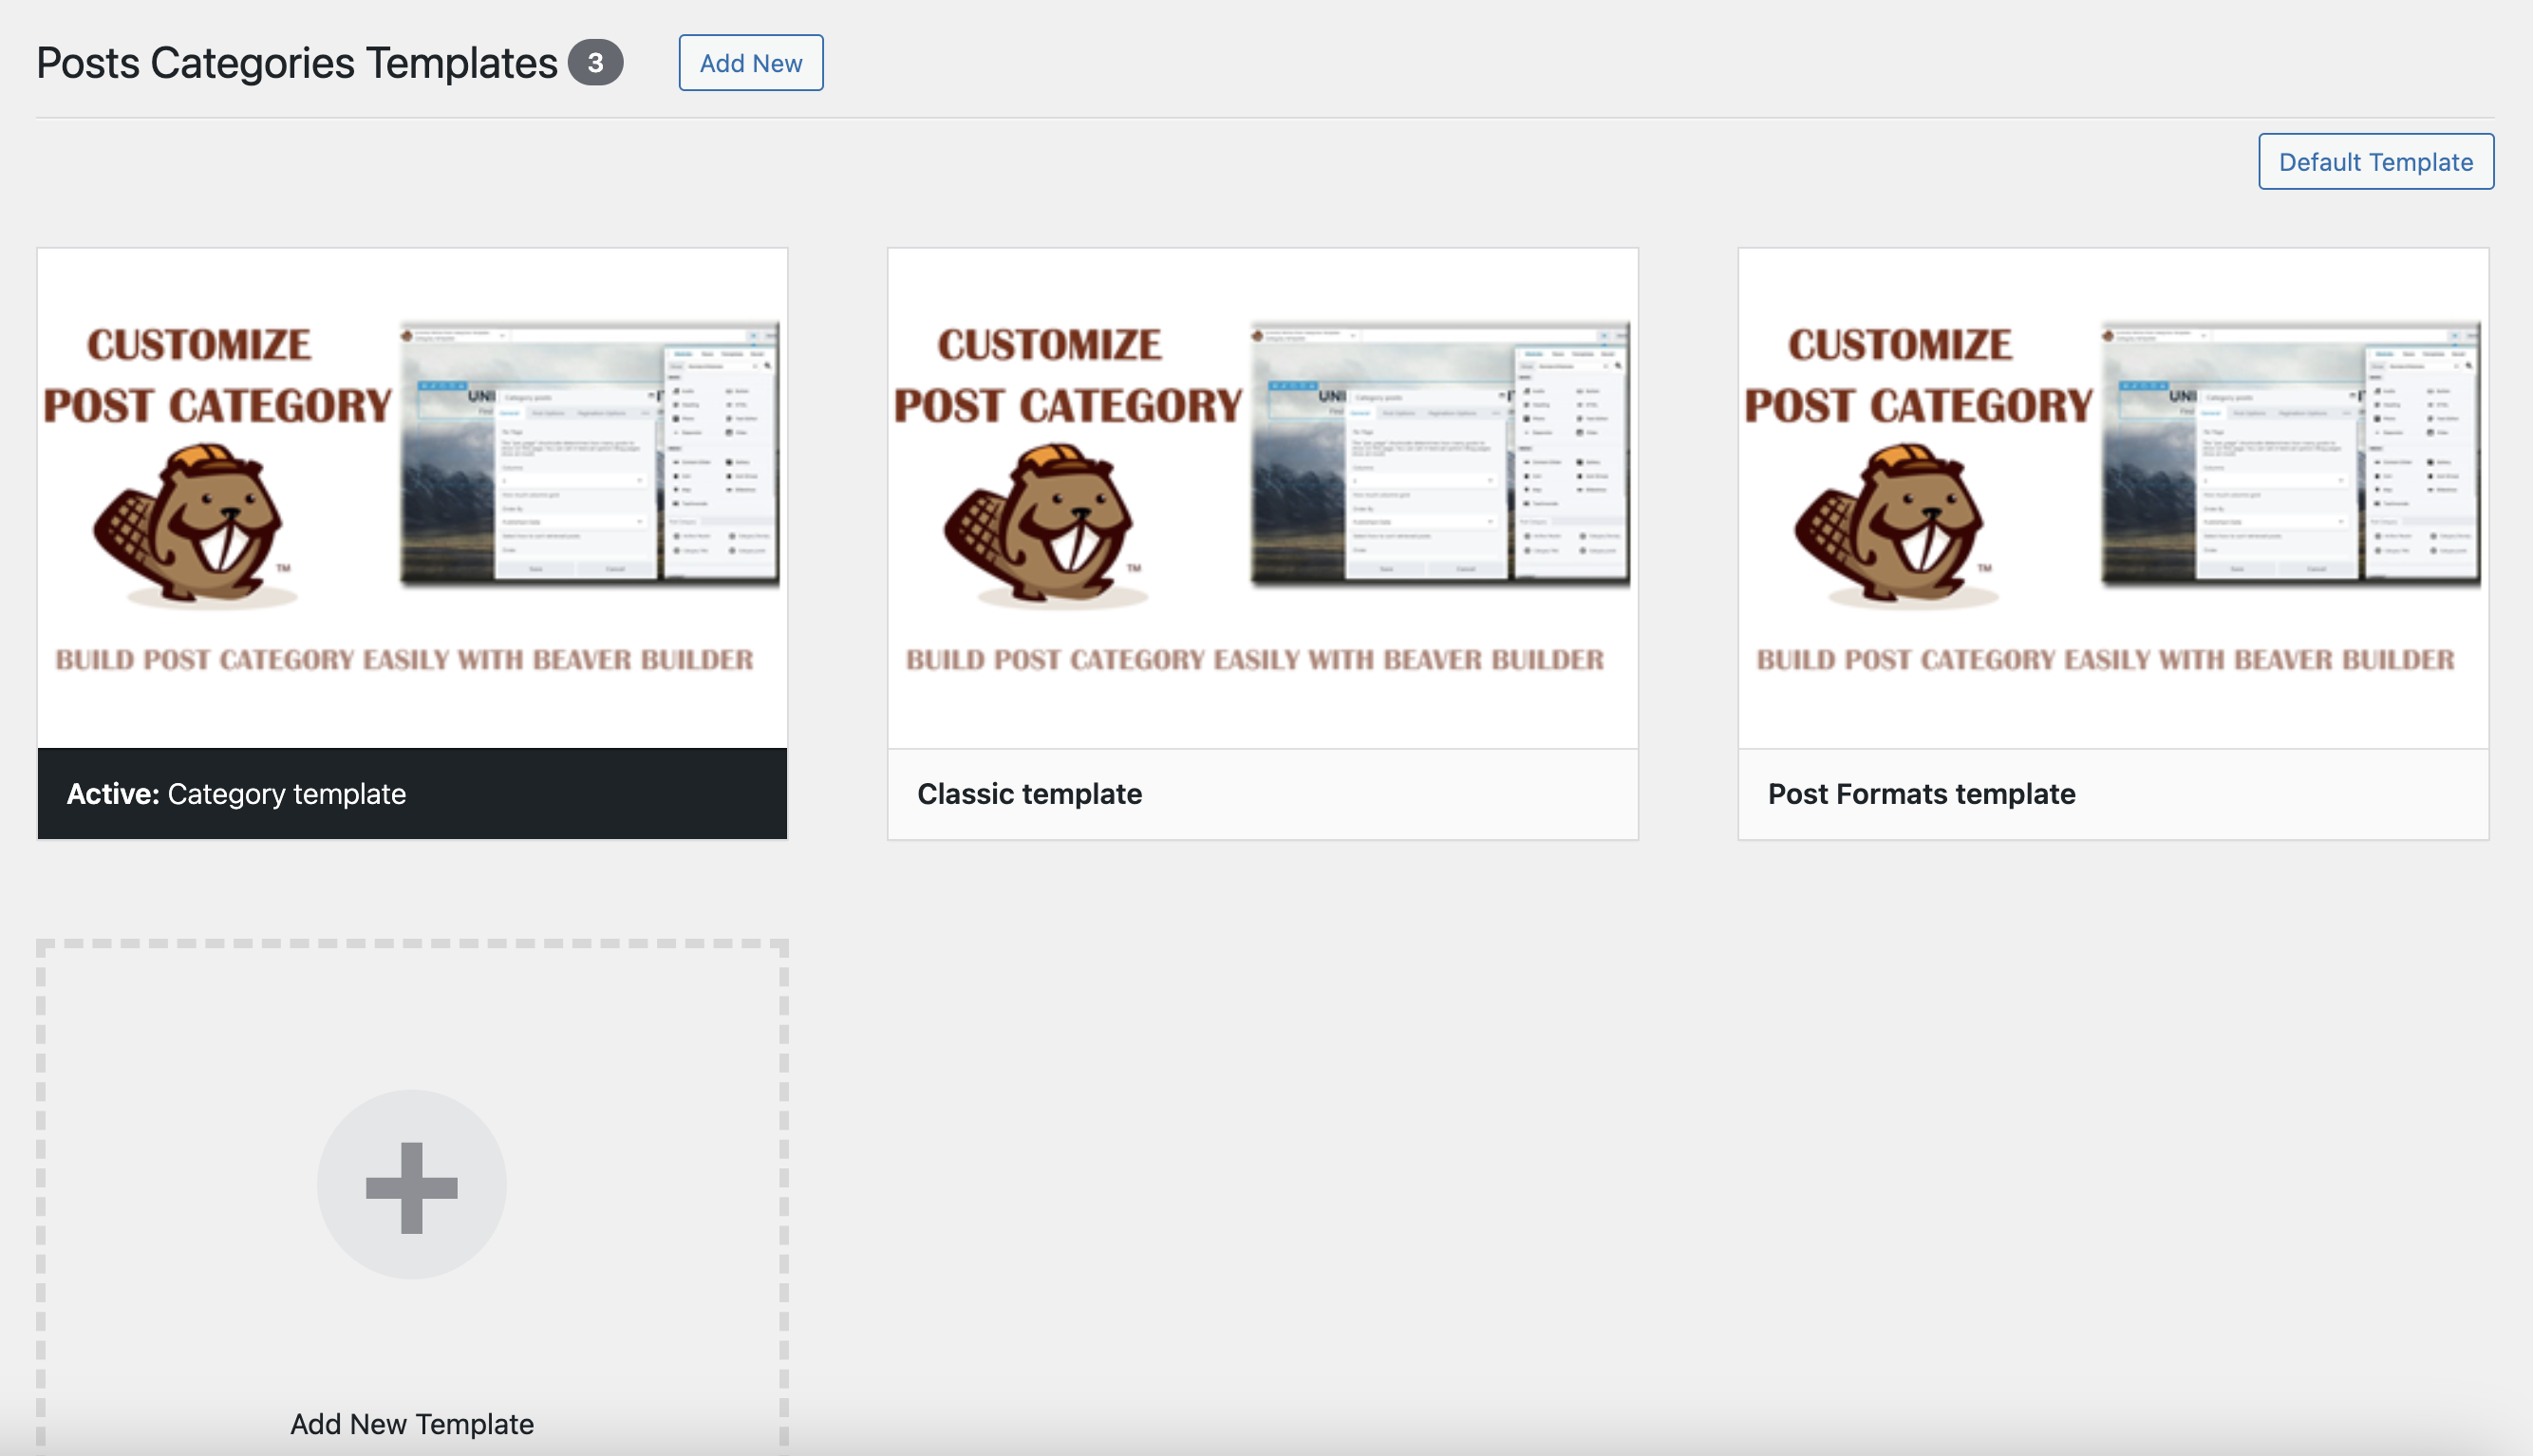The height and width of the screenshot is (1456, 2533).
Task: Select the Active Category template title bar
Action: [x=411, y=794]
